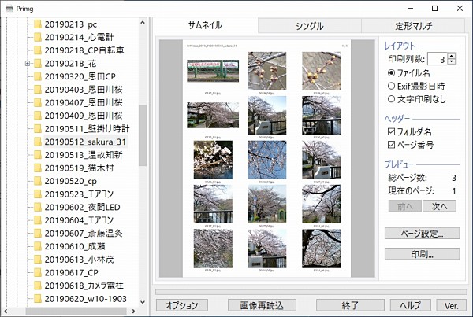The width and height of the screenshot is (473, 317).
Task: Select folder name 20190213_pc
Action: click(71, 24)
